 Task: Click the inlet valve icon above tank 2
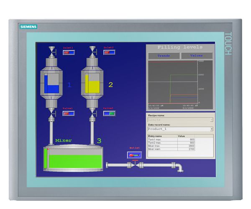click(92, 51)
